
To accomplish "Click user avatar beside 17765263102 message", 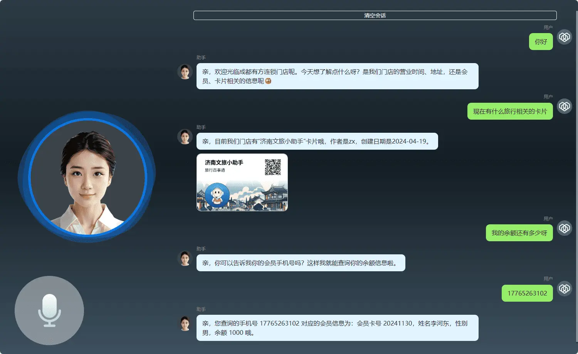I will [x=565, y=288].
